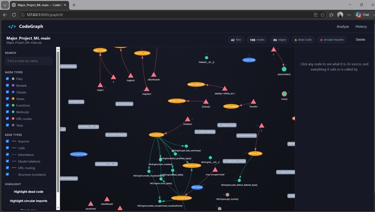
Task: Hide URL routing edges via checkbox
Action: [x=7, y=167]
